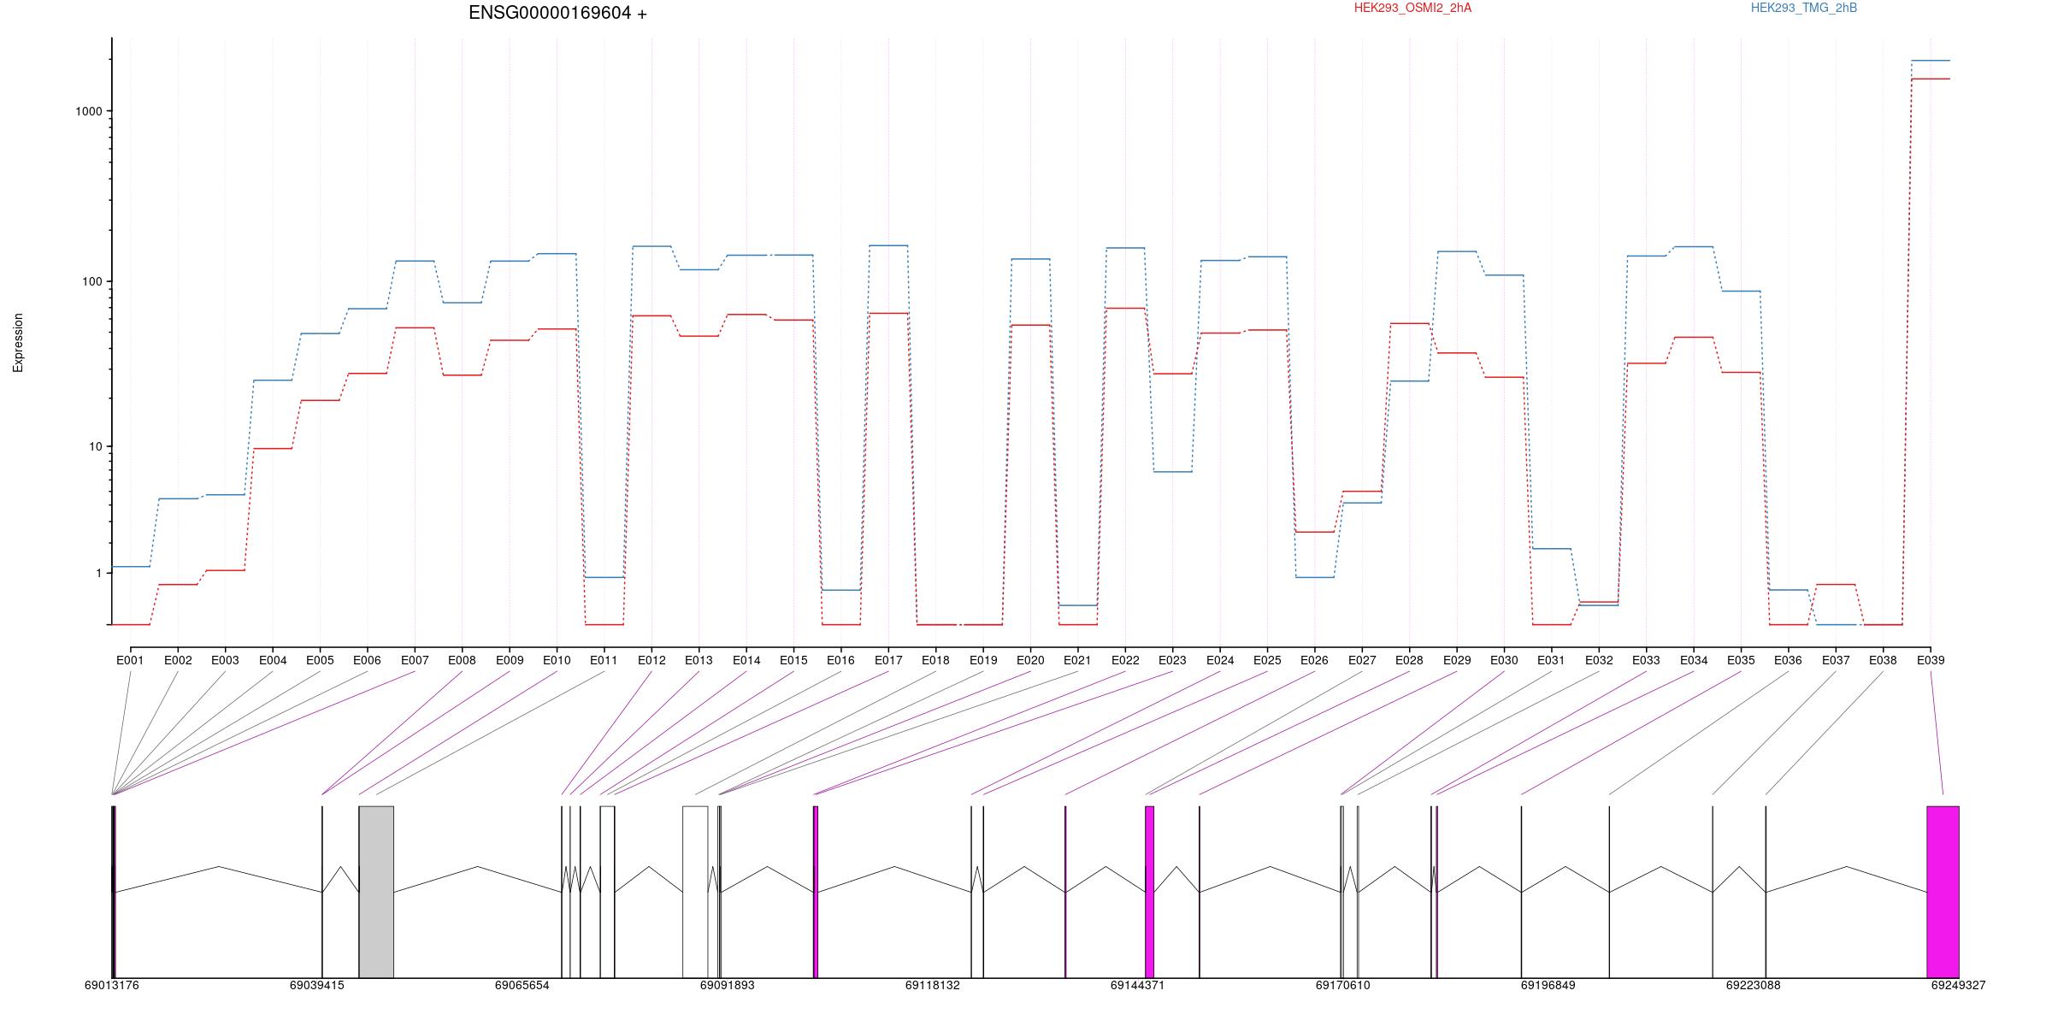Viewport: 2052px width, 1026px height.
Task: Select the HEK293_TMG_2hB legend label
Action: 1804,8
